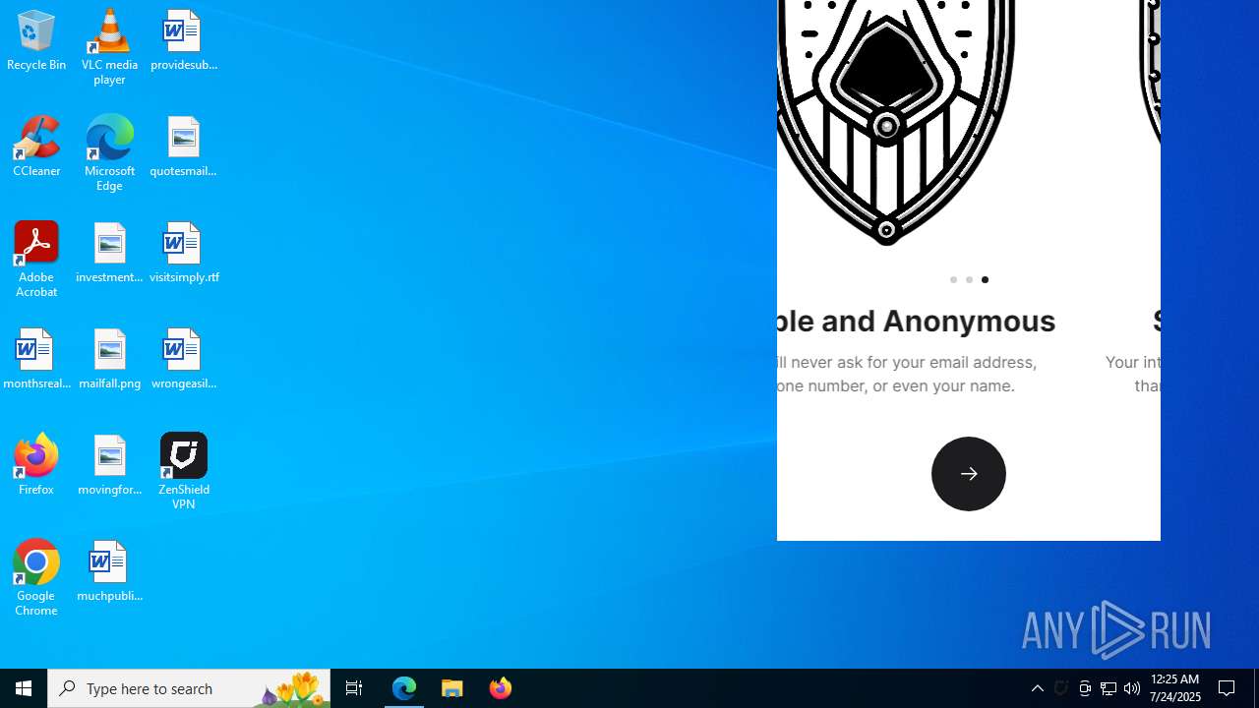Image resolution: width=1259 pixels, height=708 pixels.
Task: Open Task View from taskbar
Action: click(x=354, y=688)
